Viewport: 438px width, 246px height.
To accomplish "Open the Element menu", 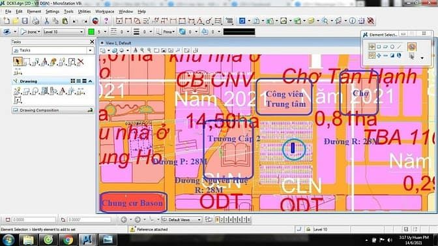I will [34, 12].
